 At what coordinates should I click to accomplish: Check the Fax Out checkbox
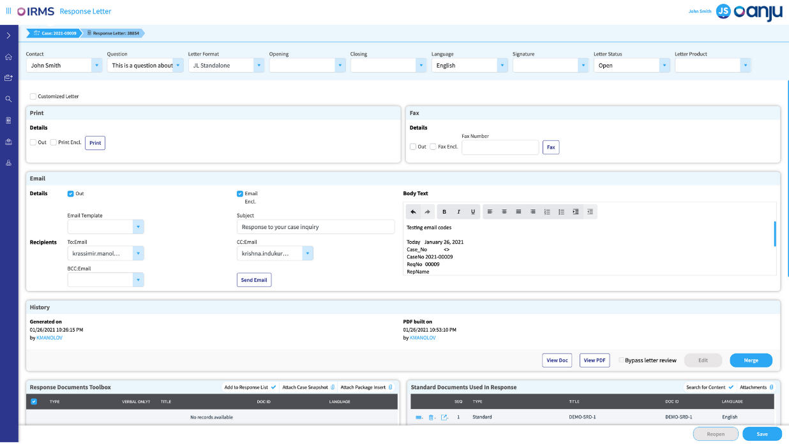coord(413,147)
